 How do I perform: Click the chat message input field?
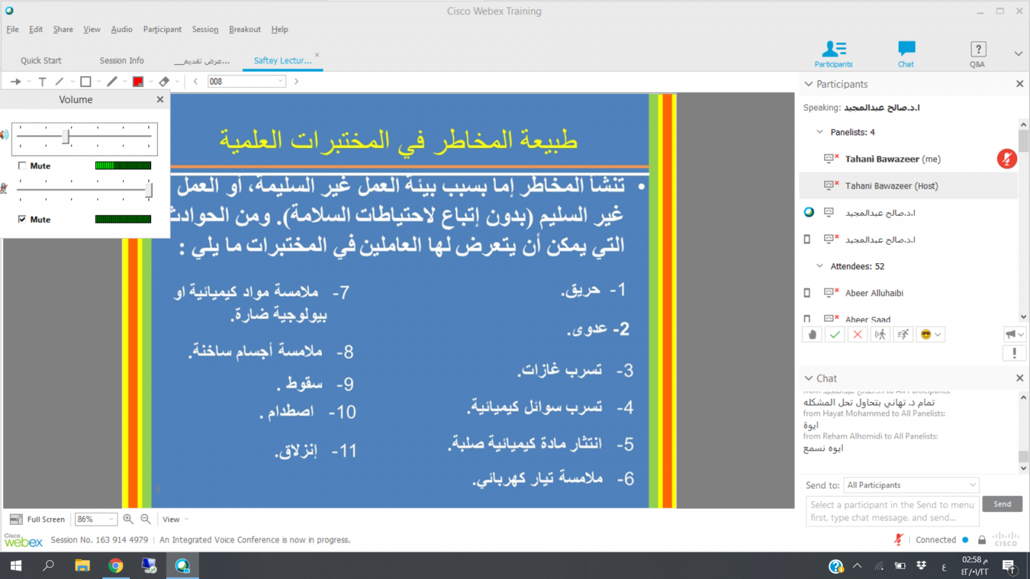pos(892,511)
